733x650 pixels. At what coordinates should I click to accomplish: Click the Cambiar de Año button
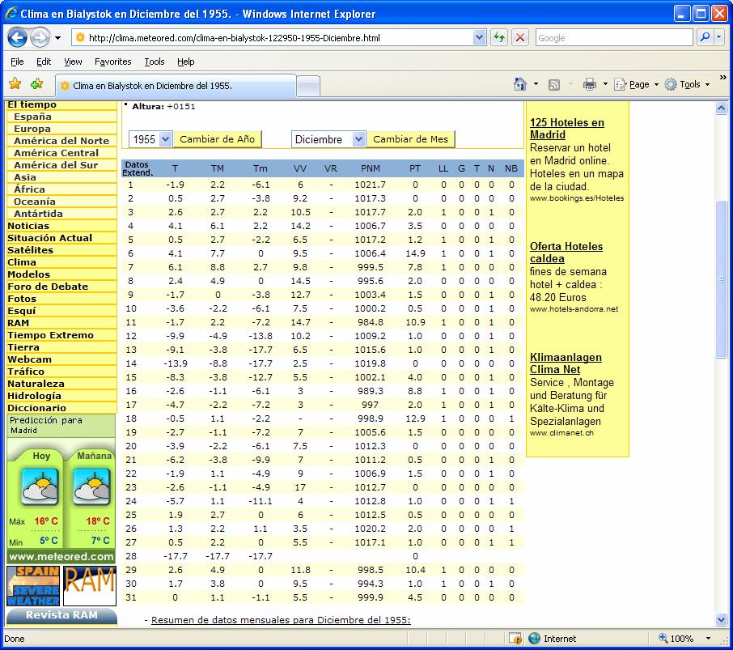coord(218,139)
